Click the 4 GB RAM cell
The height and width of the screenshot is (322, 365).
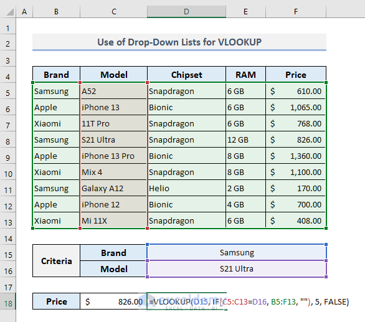point(245,204)
